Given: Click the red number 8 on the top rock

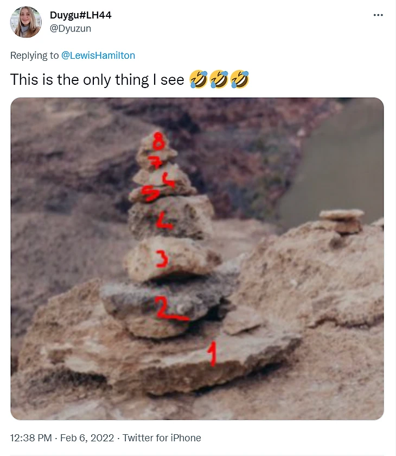Looking at the screenshot, I should tap(158, 141).
